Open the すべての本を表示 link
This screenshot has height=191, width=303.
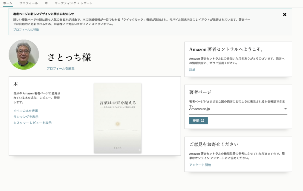(x=26, y=111)
